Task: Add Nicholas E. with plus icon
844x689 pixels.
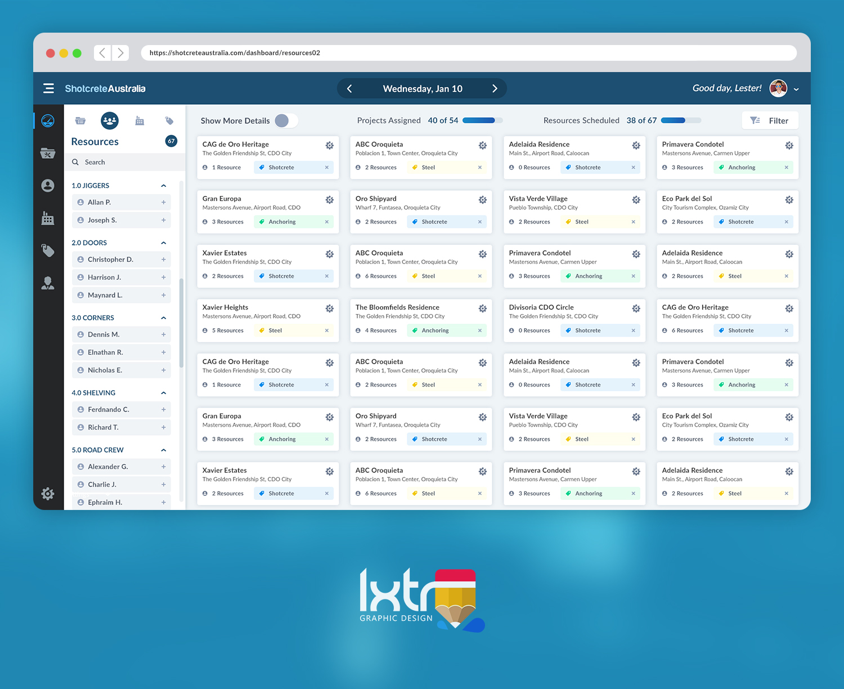Action: tap(164, 370)
